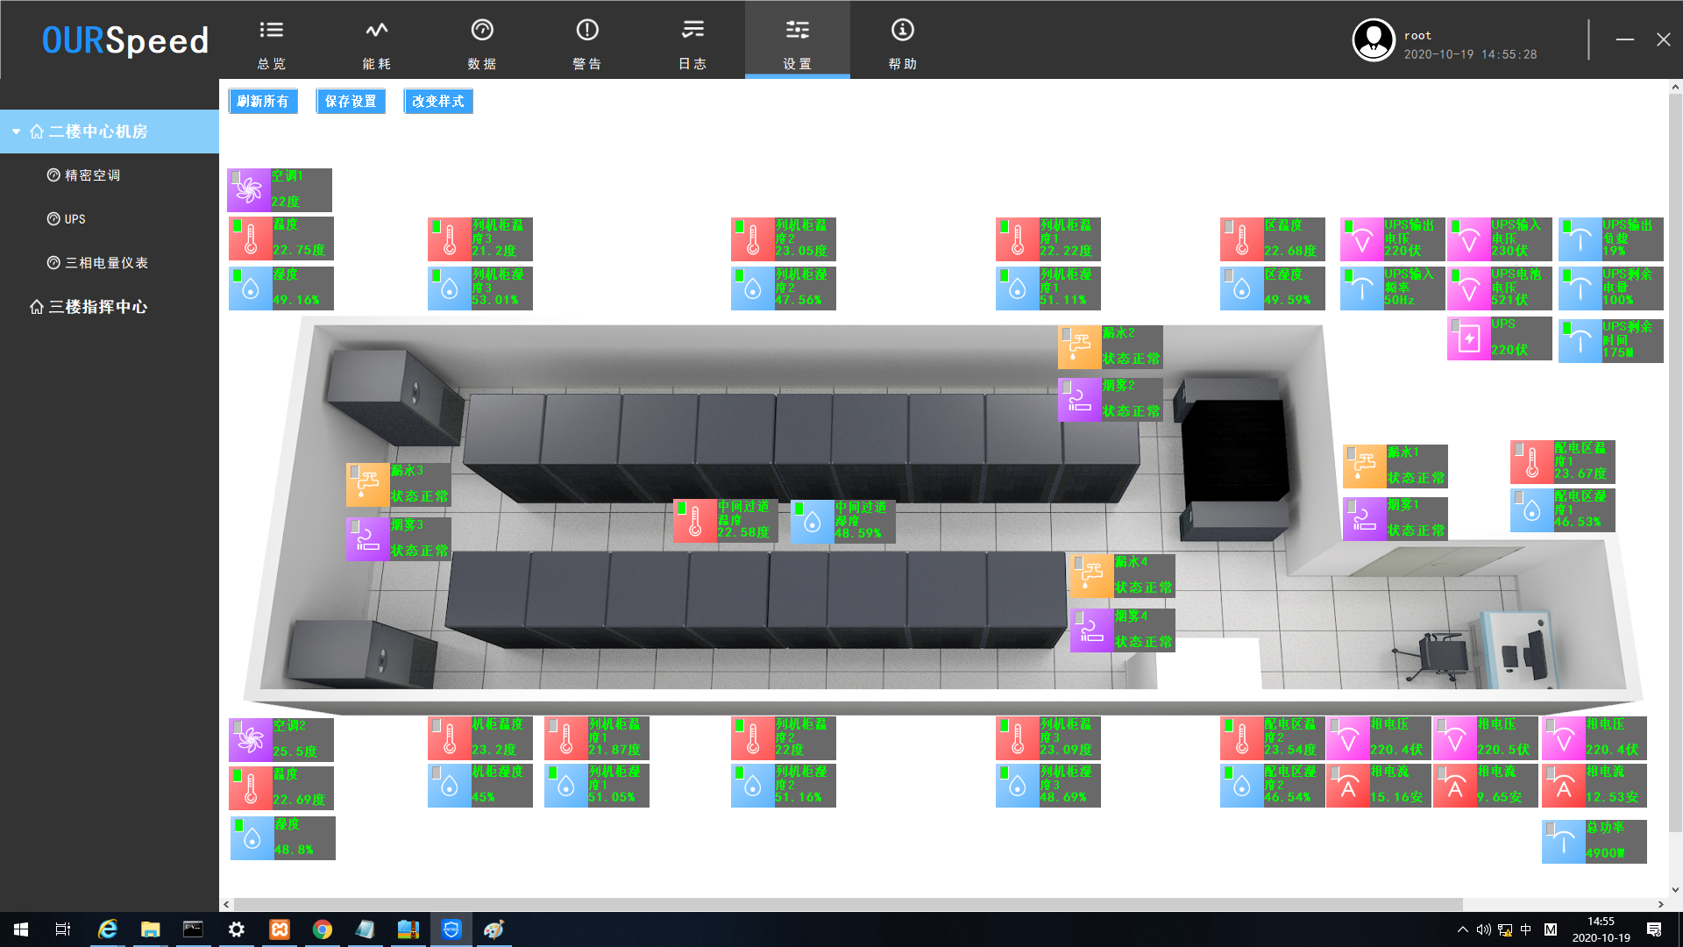Click the 烟雾3 smoke detector icon
Image resolution: width=1683 pixels, height=947 pixels.
tap(368, 538)
